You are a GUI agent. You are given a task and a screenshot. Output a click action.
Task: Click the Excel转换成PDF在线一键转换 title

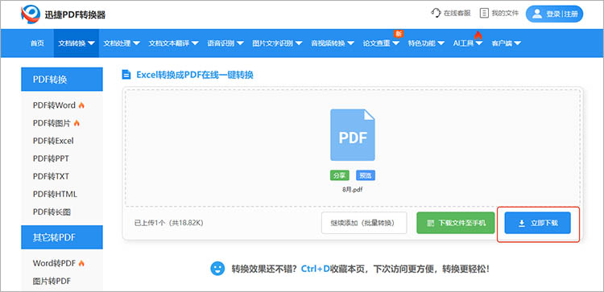tap(195, 75)
